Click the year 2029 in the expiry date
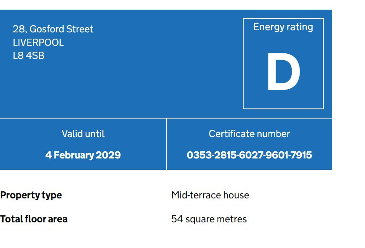 (108, 155)
